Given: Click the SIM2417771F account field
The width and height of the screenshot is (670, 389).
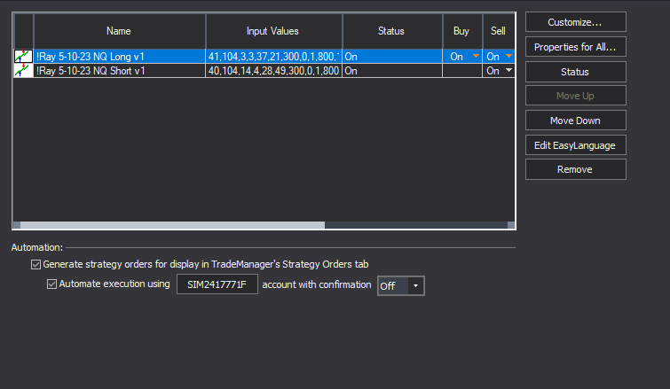Looking at the screenshot, I should [217, 284].
